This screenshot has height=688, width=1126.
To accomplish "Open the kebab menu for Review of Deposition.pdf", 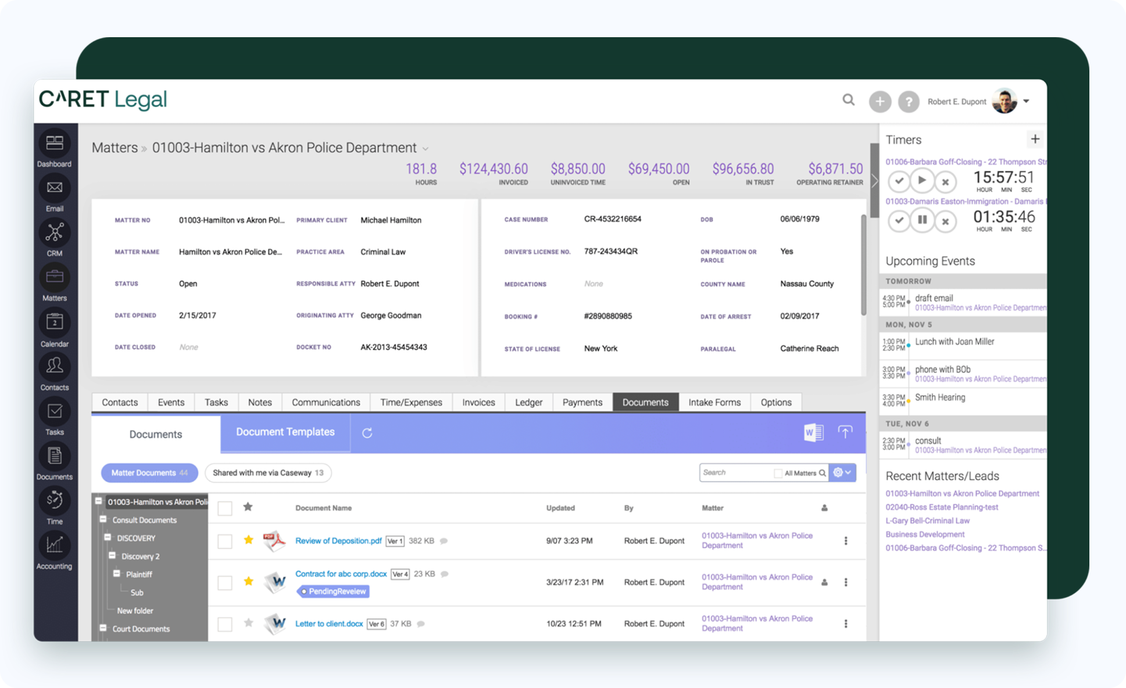I will (x=846, y=541).
